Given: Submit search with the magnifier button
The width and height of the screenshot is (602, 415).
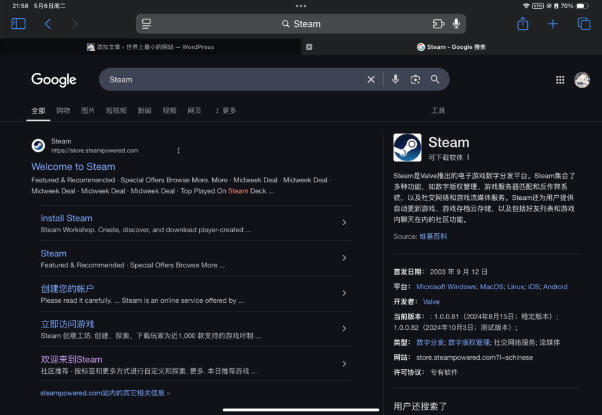Looking at the screenshot, I should 435,79.
